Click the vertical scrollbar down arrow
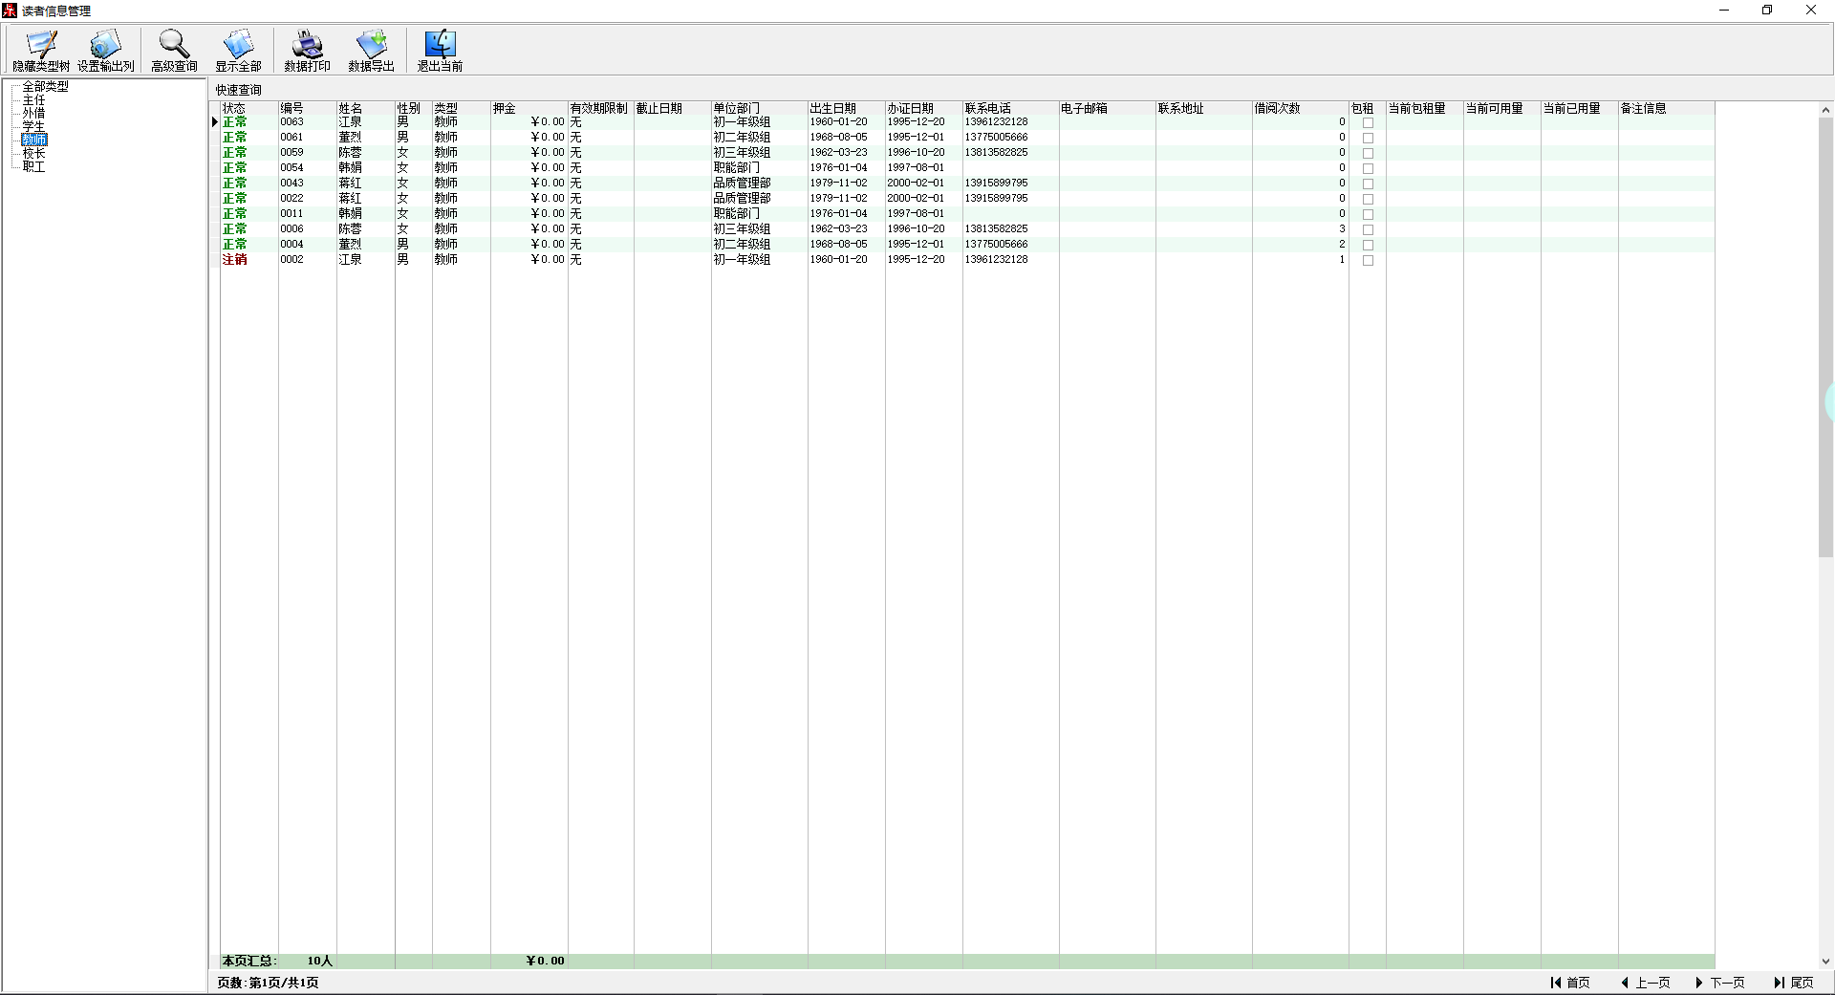 1825,962
